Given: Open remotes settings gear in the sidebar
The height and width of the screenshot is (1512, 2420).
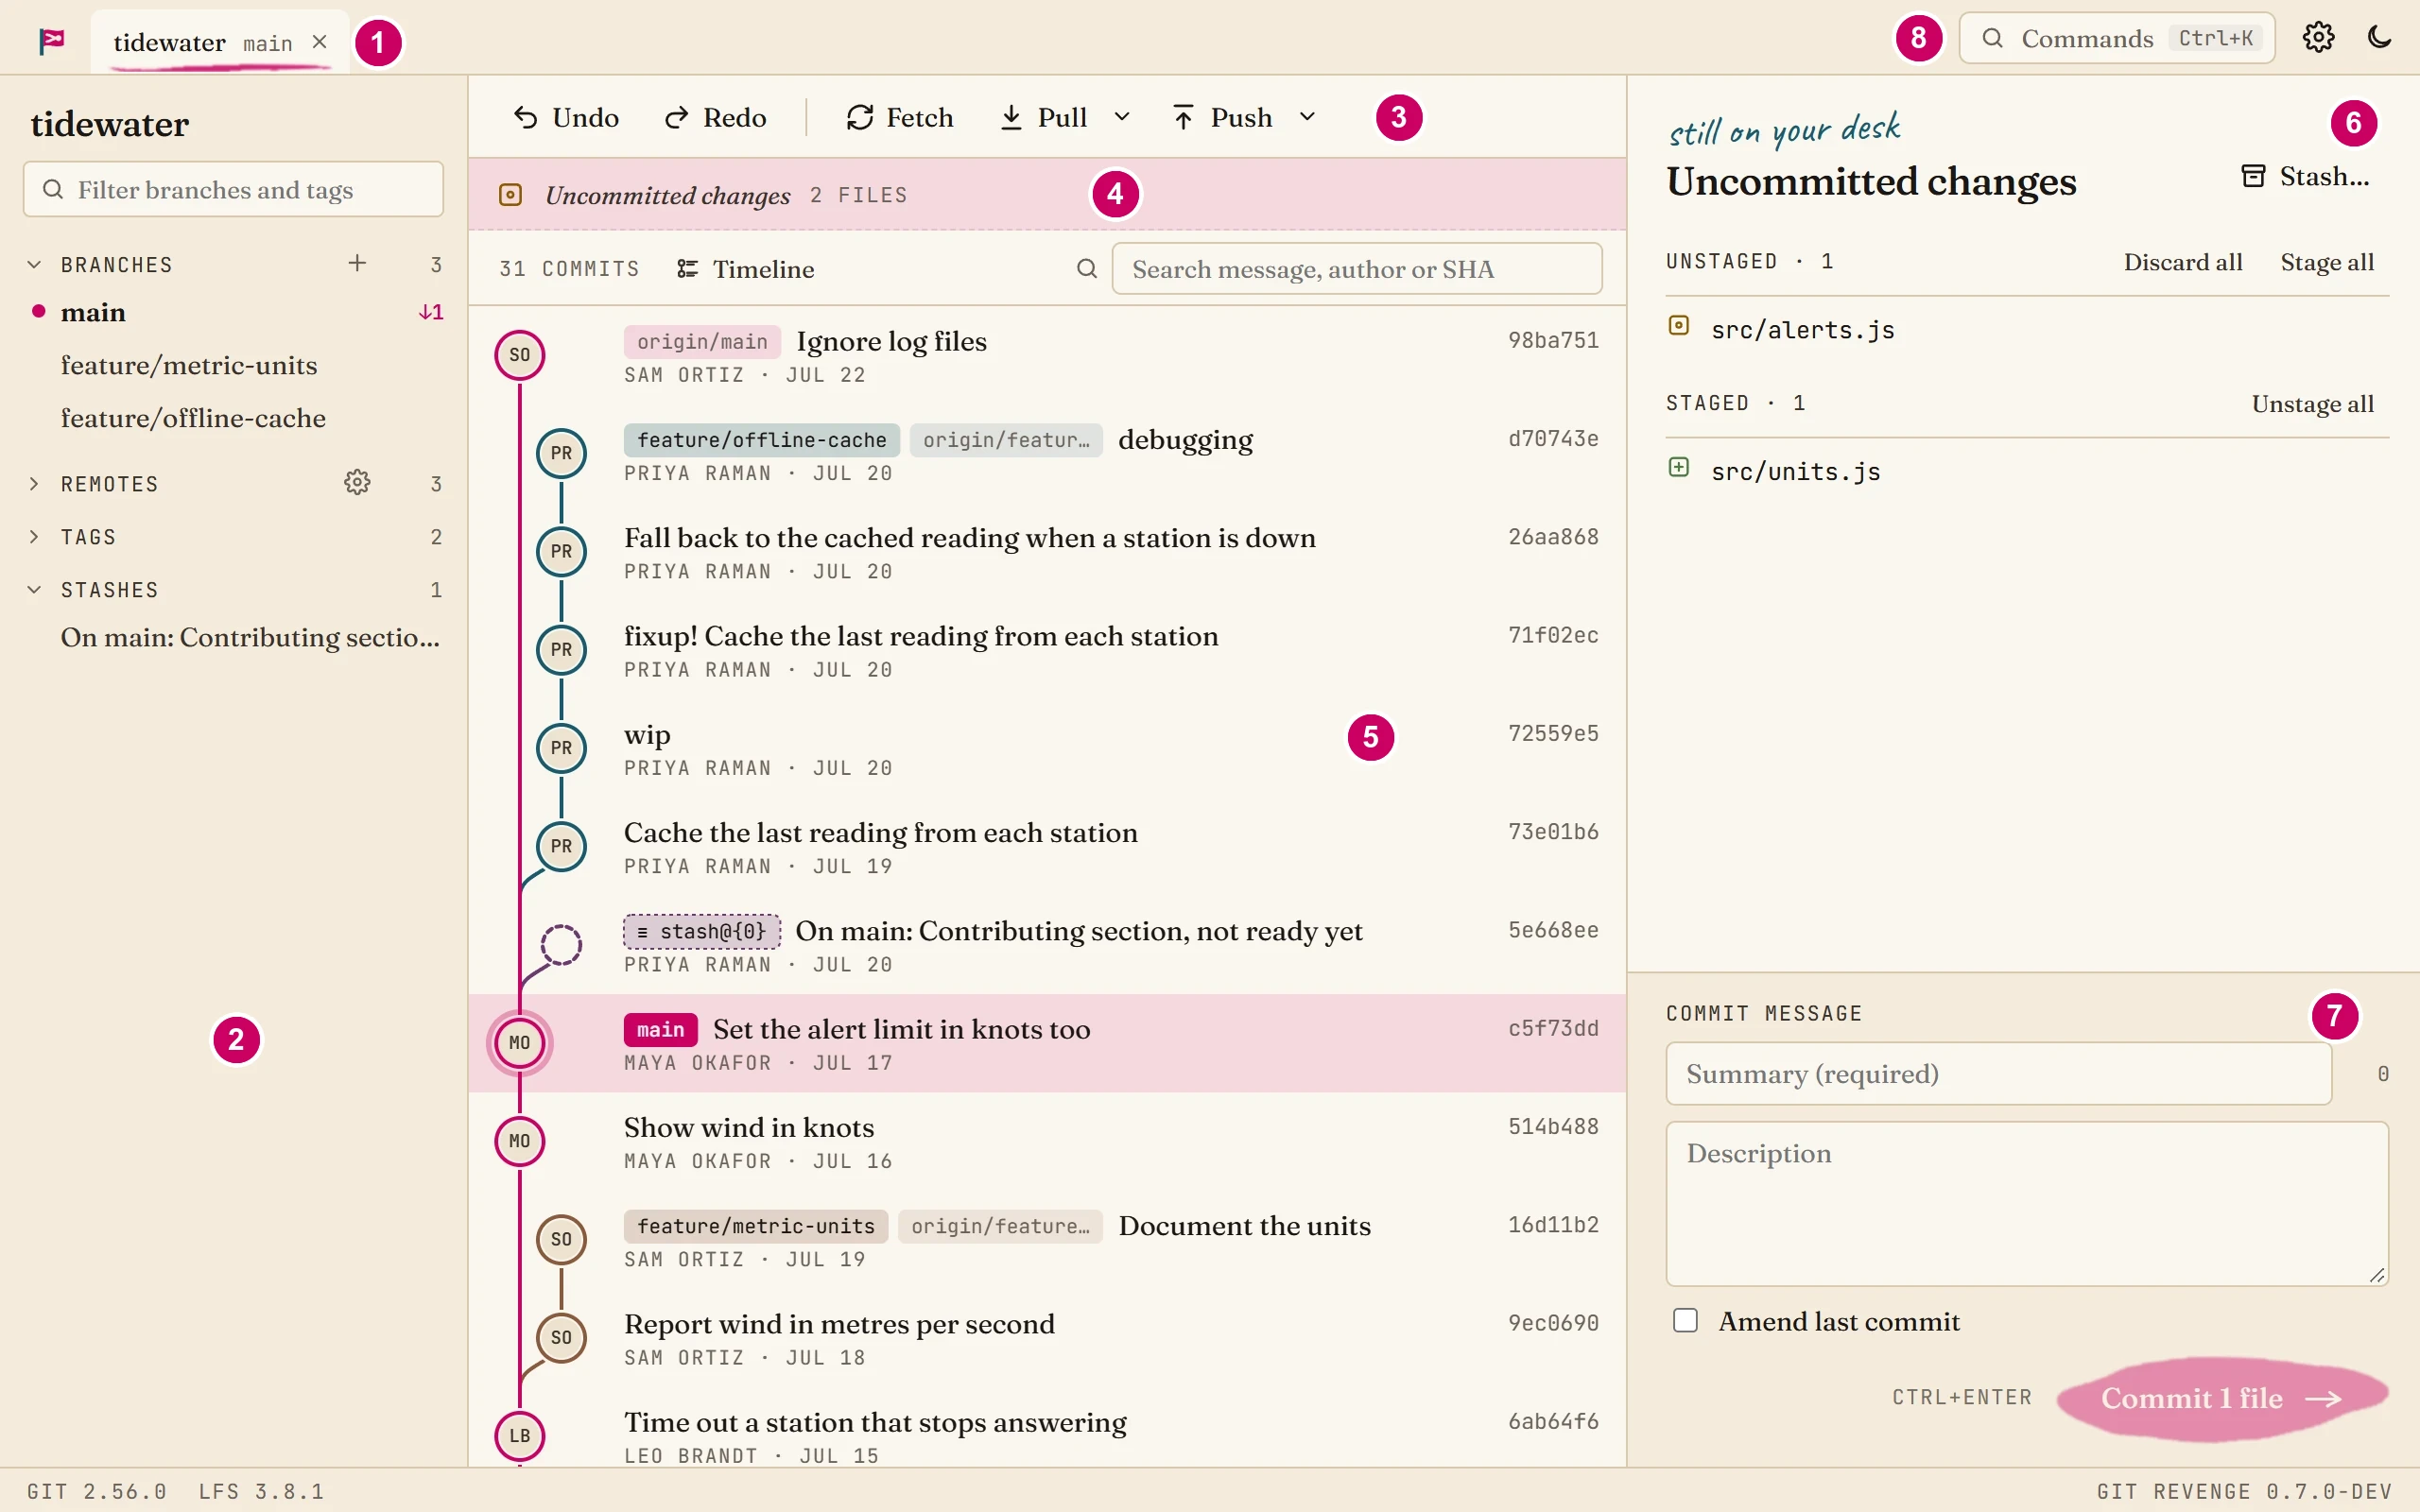Looking at the screenshot, I should (357, 483).
